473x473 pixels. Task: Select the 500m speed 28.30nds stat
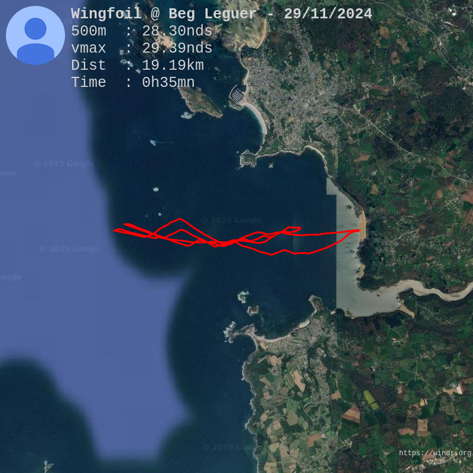tap(142, 31)
